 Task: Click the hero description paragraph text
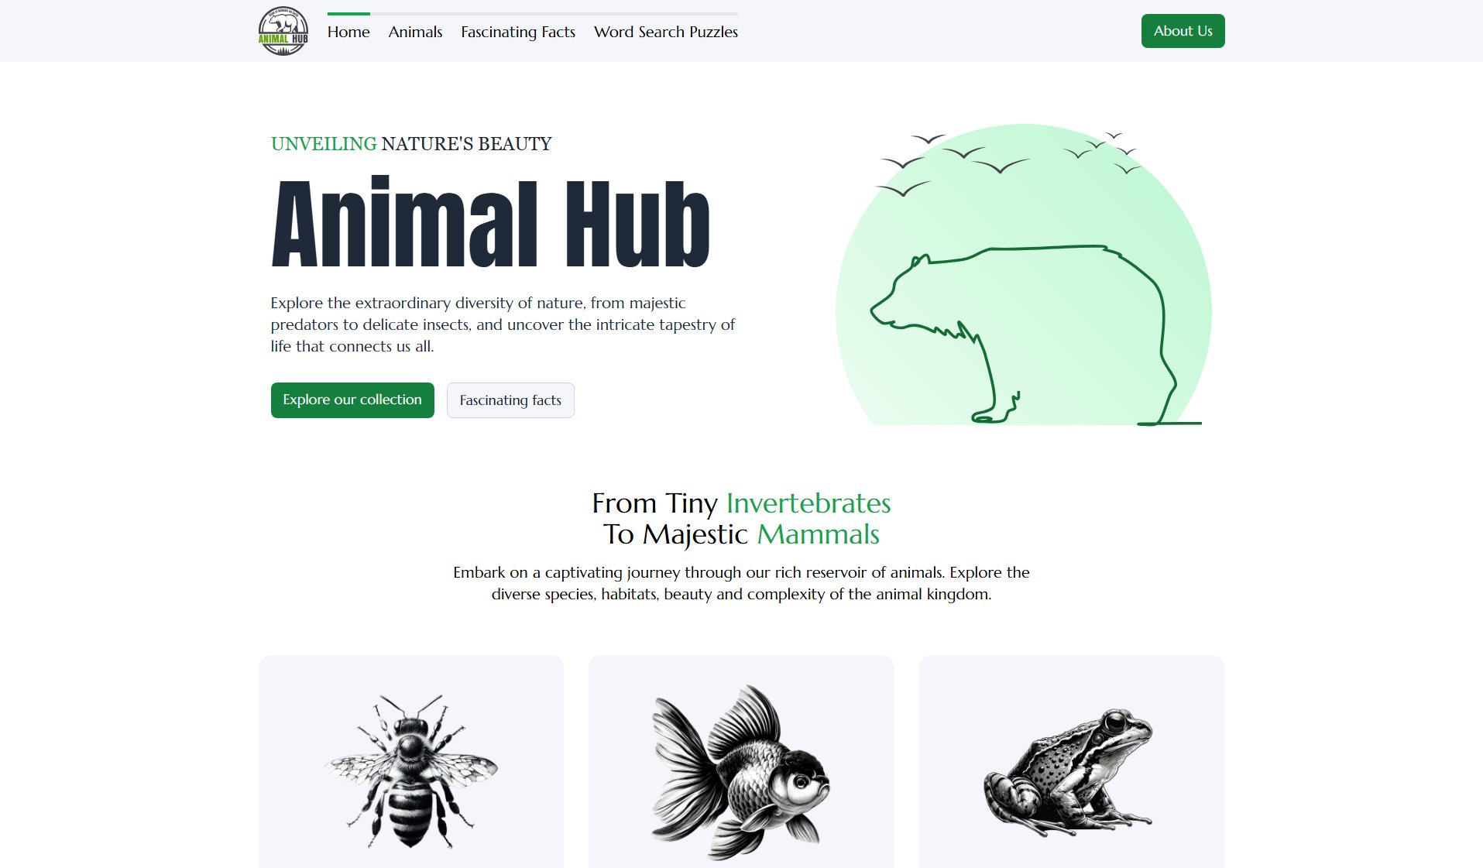(x=503, y=324)
